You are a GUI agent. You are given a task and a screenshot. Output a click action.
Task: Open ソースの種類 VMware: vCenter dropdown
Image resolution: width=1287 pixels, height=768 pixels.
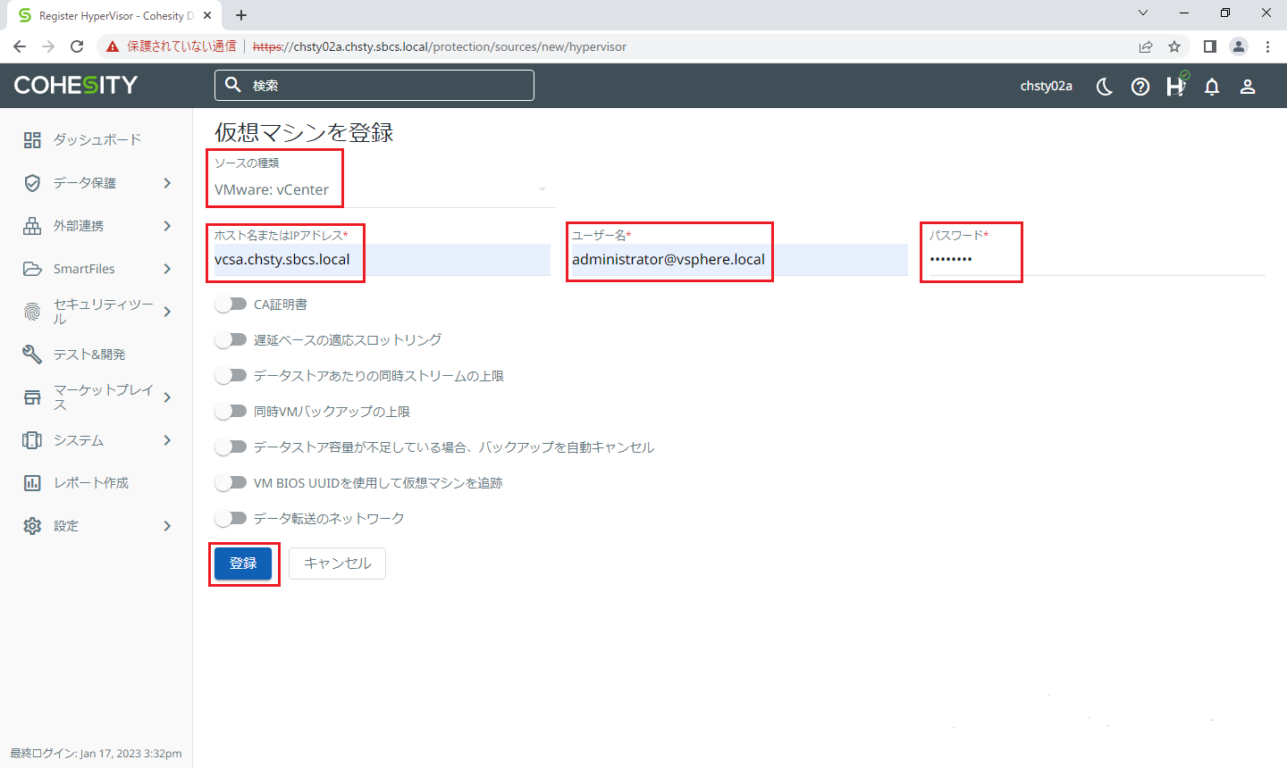pos(384,189)
